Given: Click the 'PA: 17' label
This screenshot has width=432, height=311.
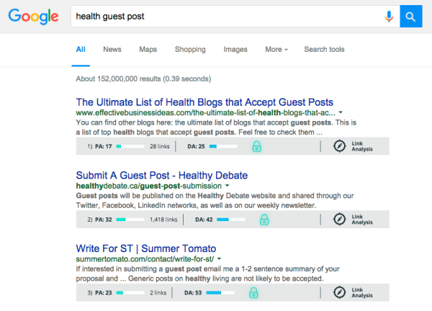Looking at the screenshot, I should (103, 146).
